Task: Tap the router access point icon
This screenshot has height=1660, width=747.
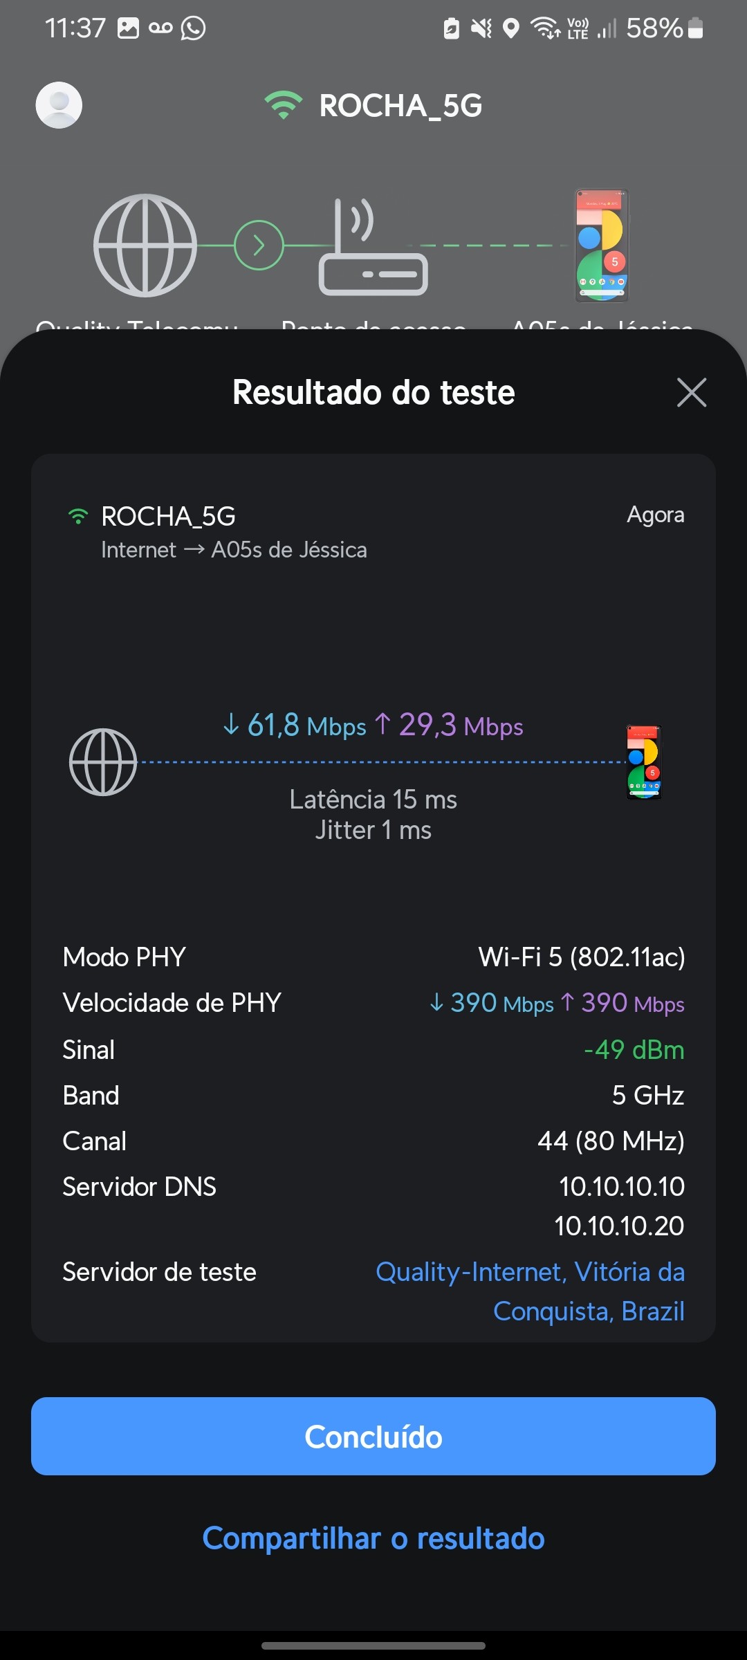Action: [x=373, y=248]
